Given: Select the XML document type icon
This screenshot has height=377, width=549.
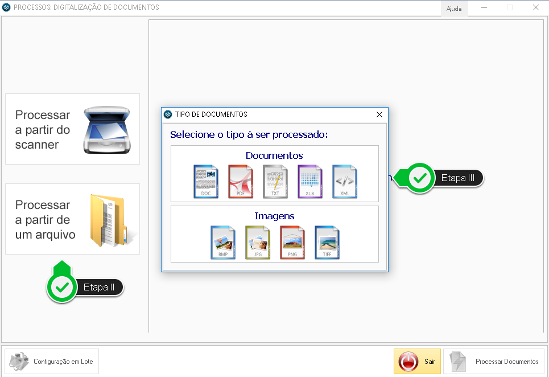Looking at the screenshot, I should click(x=345, y=182).
